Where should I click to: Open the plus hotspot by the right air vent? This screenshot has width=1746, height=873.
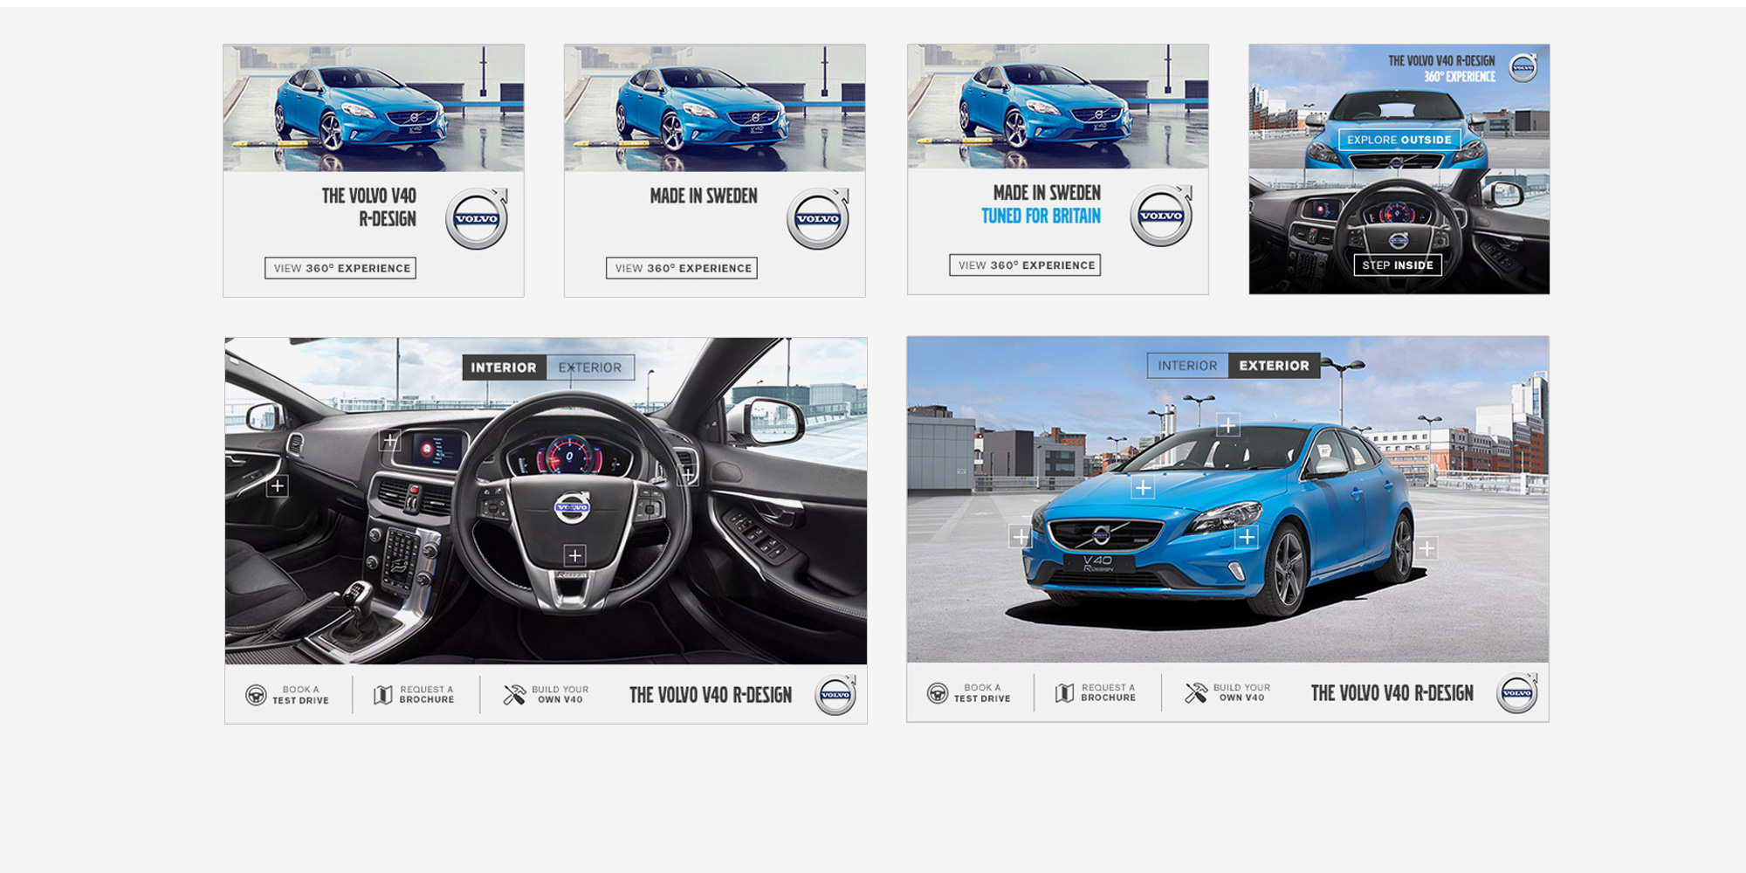pyautogui.click(x=688, y=475)
